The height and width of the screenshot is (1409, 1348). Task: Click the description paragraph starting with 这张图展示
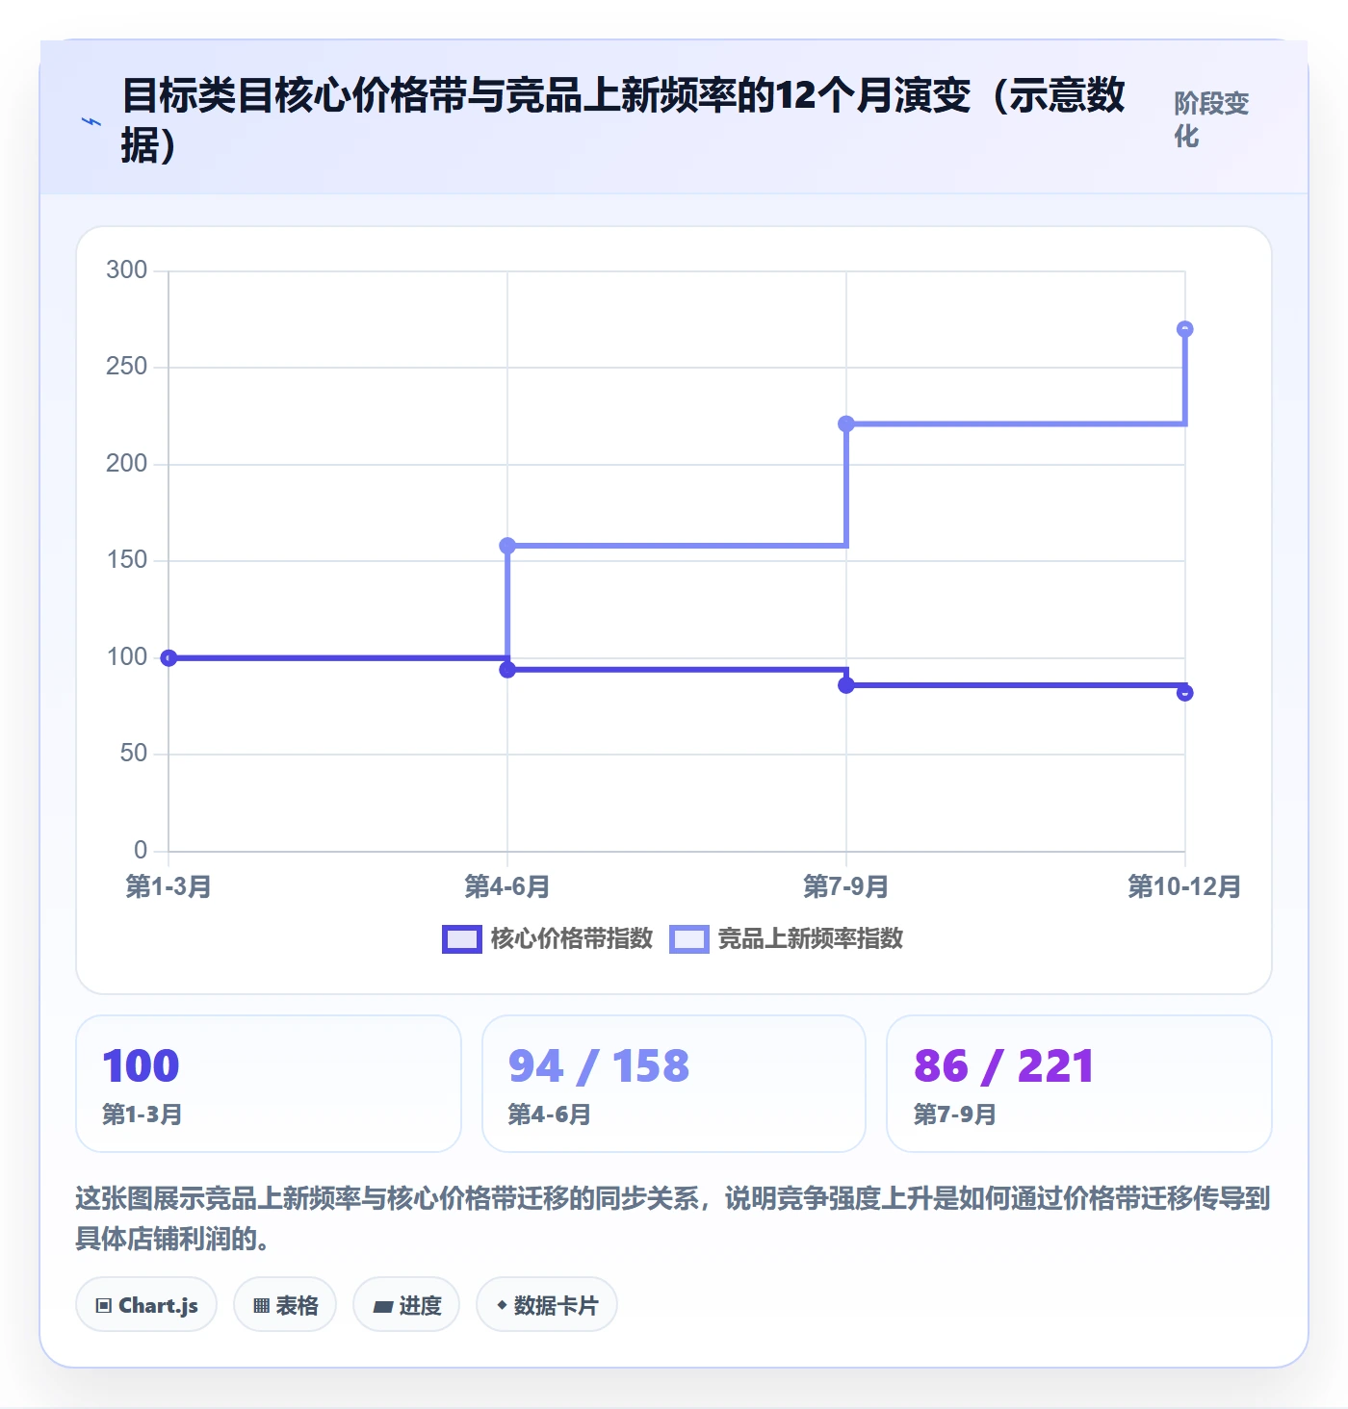[x=673, y=1217]
